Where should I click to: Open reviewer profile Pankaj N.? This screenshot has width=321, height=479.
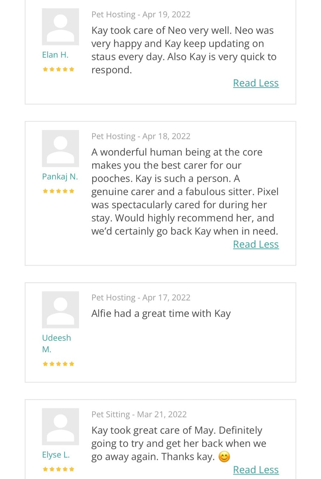(x=60, y=177)
